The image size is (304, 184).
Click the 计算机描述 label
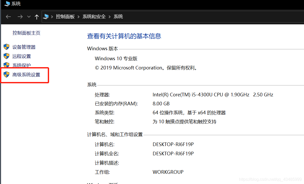[107, 163]
